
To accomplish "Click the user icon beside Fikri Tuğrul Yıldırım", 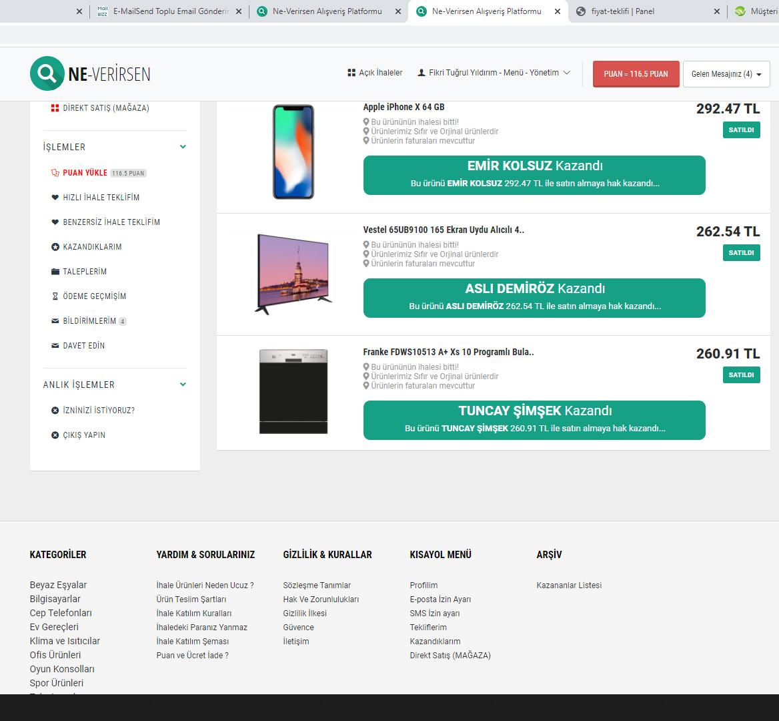I will (x=422, y=73).
